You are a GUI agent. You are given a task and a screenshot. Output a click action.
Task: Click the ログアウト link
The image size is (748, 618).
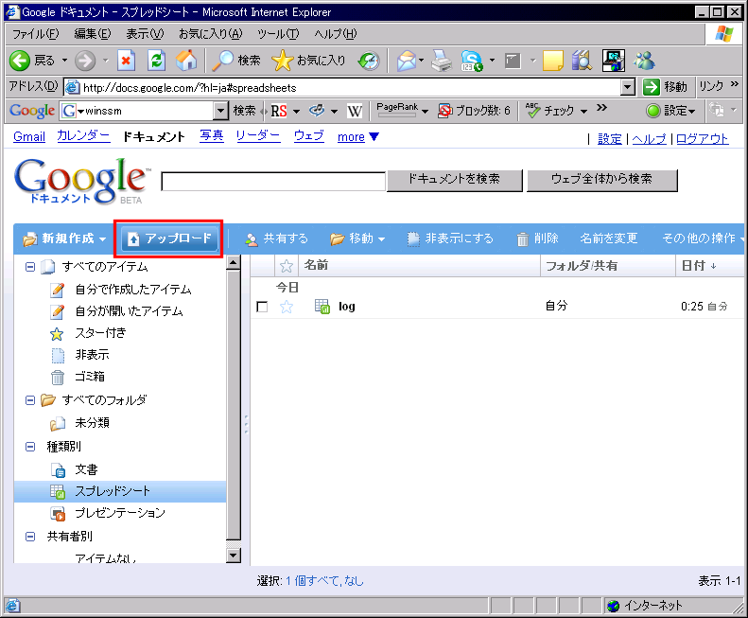703,138
